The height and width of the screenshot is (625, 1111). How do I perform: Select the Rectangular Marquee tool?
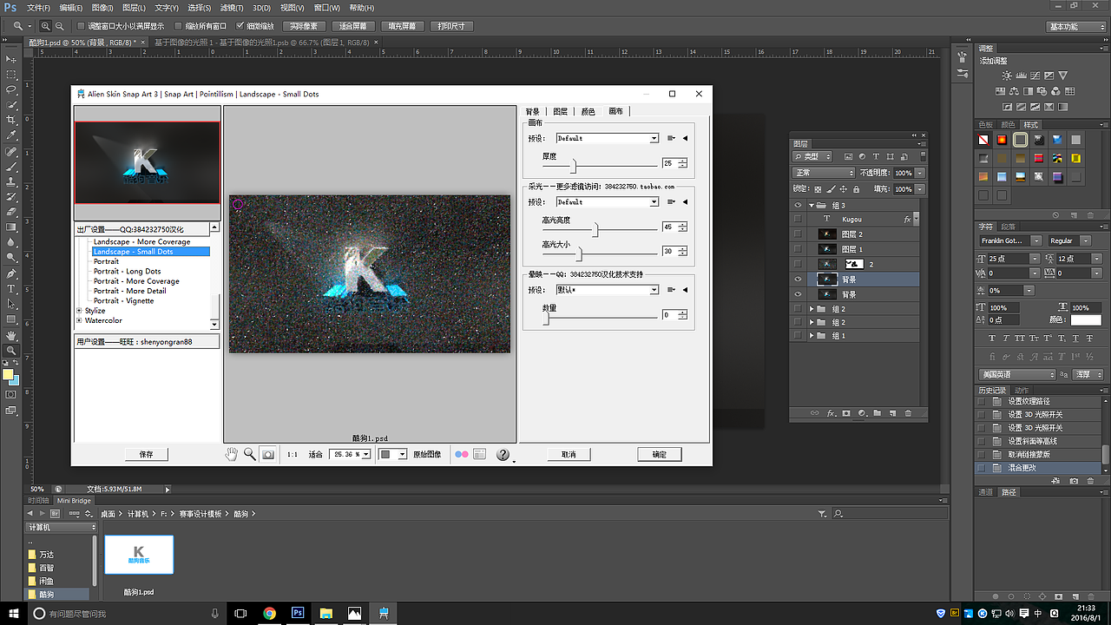click(12, 75)
